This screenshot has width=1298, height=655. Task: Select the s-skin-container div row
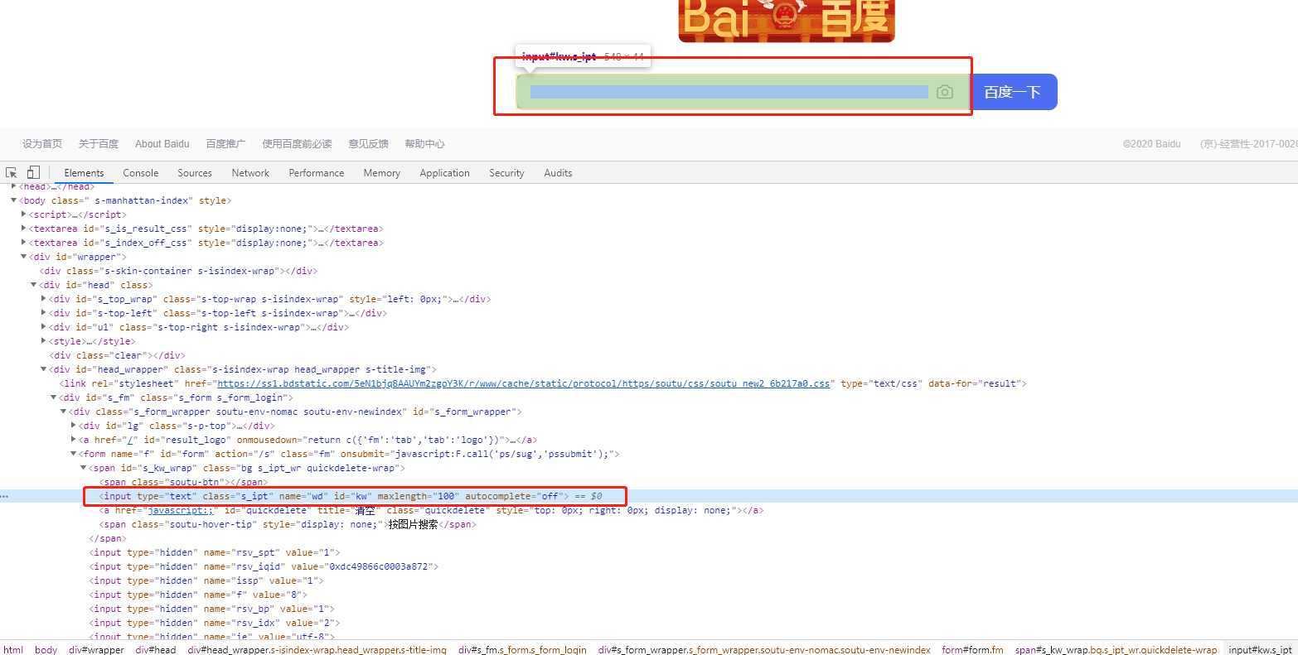(x=649, y=271)
